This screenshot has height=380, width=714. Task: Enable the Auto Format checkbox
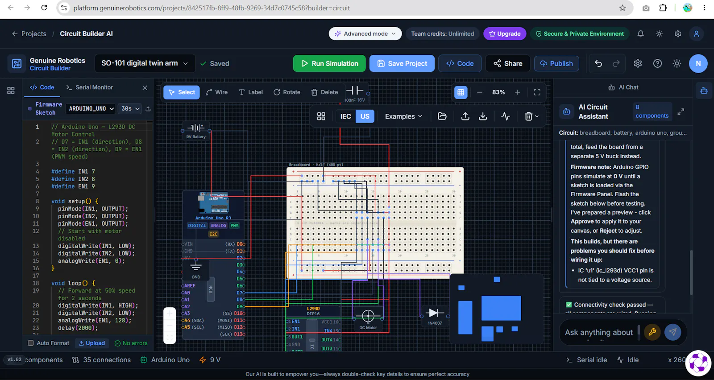(x=31, y=343)
